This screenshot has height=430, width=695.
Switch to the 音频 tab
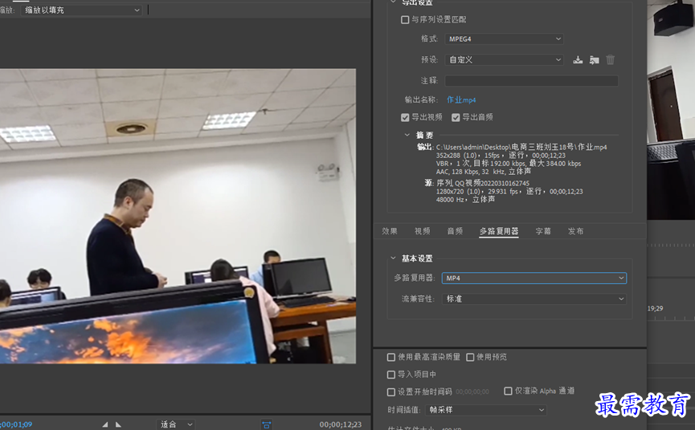click(x=455, y=231)
